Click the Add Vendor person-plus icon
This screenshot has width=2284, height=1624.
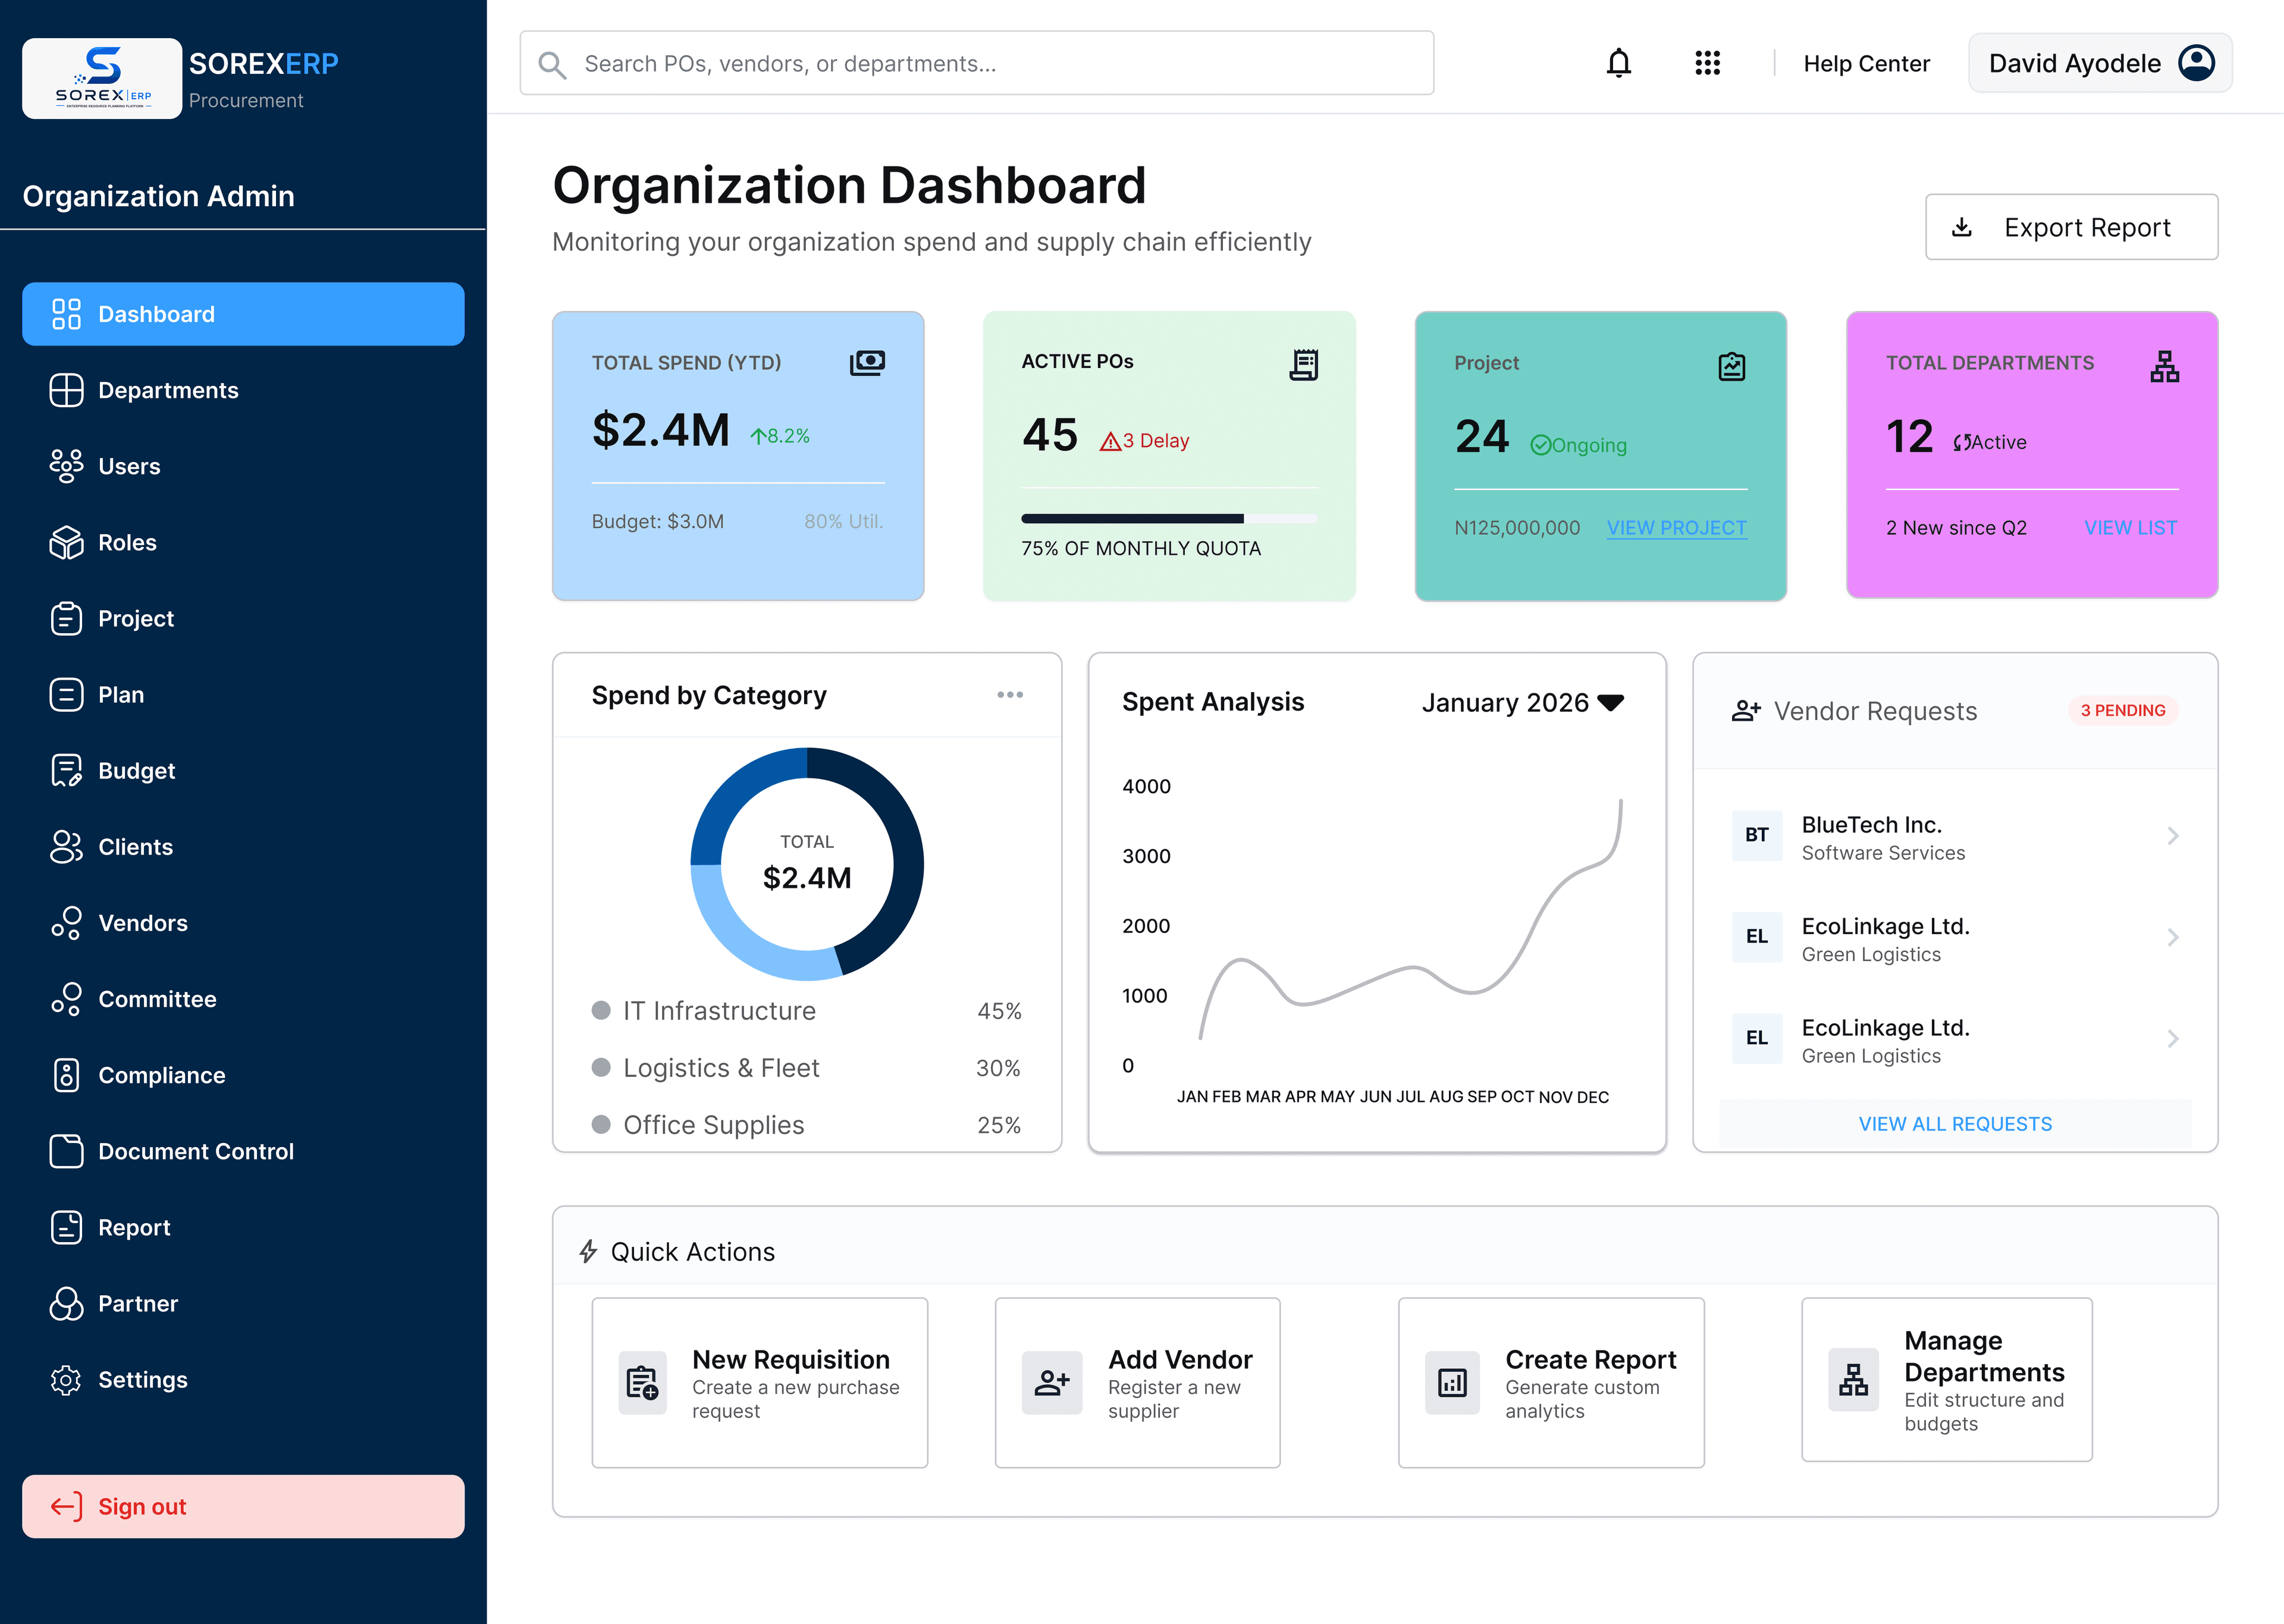tap(1051, 1383)
